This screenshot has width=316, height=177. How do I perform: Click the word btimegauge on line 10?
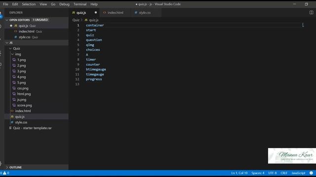96,69
